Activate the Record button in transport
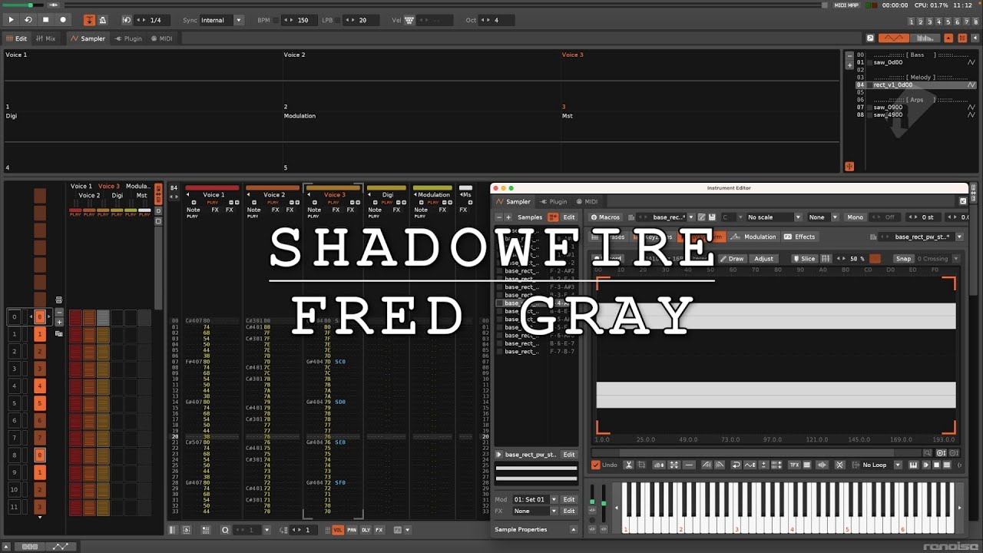The height and width of the screenshot is (553, 983). tap(63, 20)
